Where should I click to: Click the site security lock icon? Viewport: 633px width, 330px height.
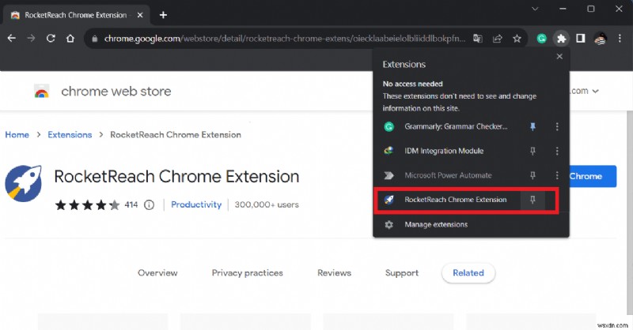pos(95,39)
